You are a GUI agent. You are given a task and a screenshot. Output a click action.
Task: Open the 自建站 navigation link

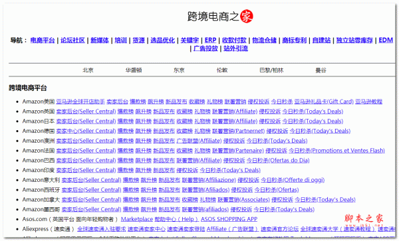(321, 40)
